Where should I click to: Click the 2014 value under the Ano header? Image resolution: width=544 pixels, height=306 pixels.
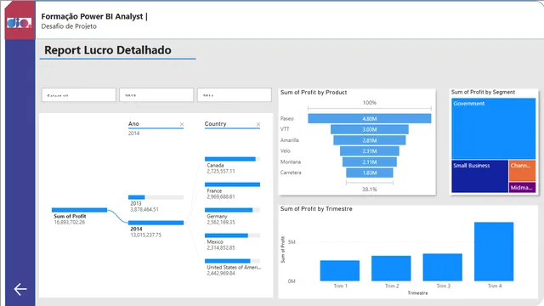click(134, 133)
